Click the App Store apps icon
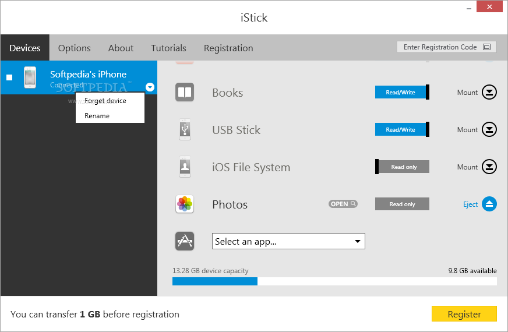 (185, 241)
